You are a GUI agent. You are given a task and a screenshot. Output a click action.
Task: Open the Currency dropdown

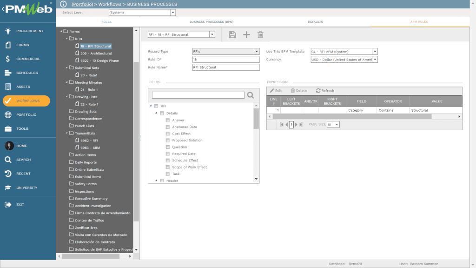tap(375, 60)
